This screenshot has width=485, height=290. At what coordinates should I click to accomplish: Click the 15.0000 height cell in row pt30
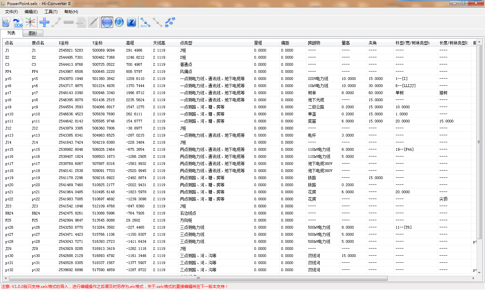(x=349, y=256)
